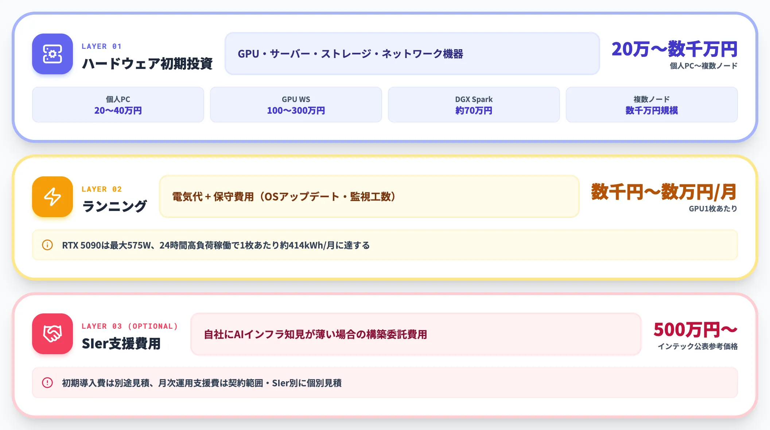
Task: Click the インテック公表参考価格 caption
Action: (698, 347)
